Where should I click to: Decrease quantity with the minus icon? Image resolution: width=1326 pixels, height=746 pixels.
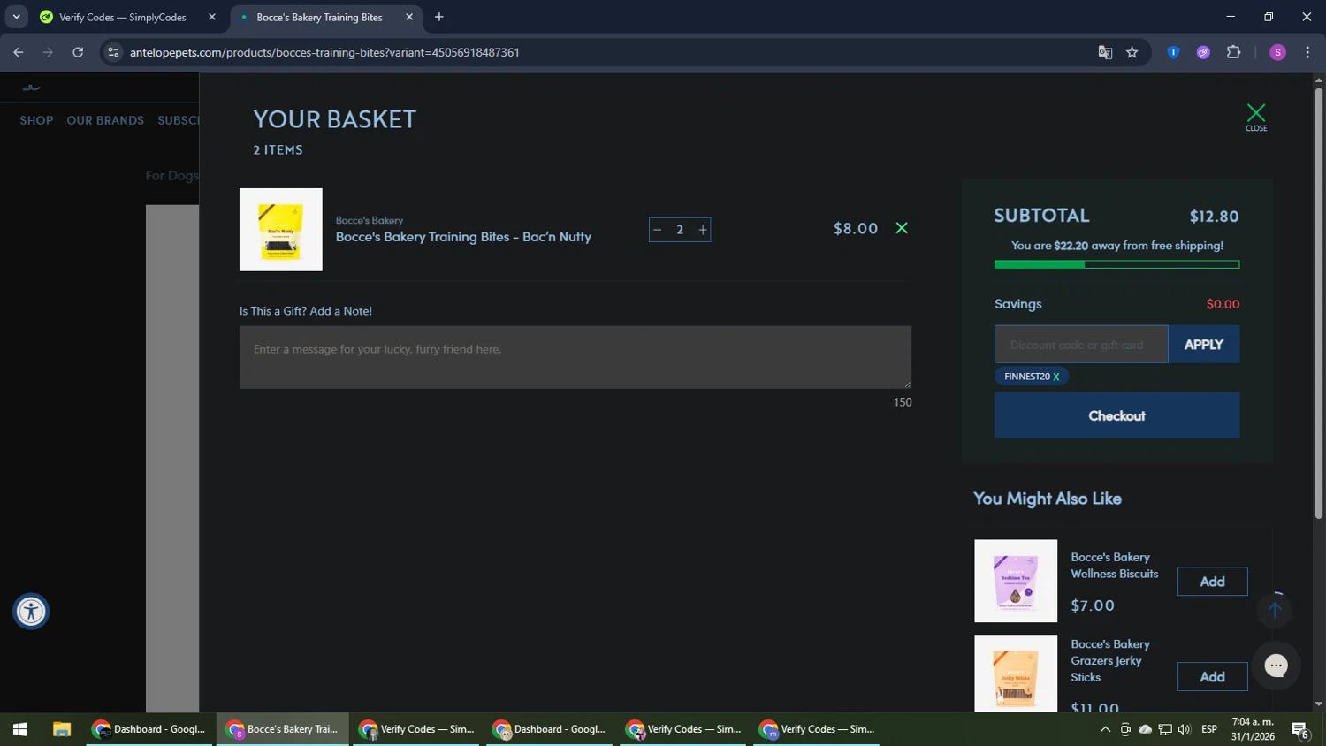point(657,230)
